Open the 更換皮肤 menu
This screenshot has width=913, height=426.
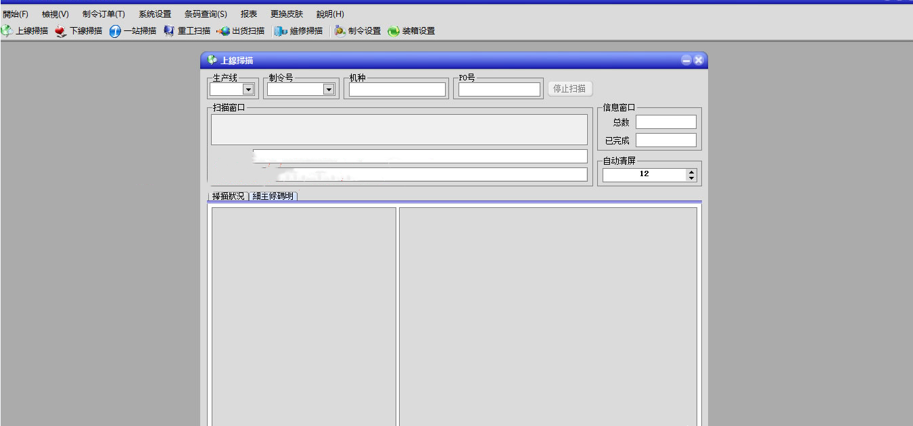click(287, 14)
